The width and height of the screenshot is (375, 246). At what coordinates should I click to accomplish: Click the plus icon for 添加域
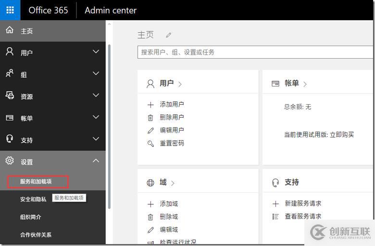[150, 204]
